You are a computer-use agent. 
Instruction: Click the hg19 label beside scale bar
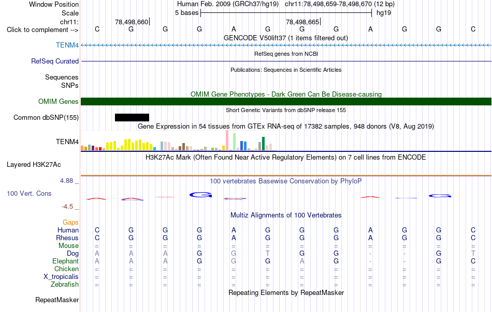click(x=384, y=13)
